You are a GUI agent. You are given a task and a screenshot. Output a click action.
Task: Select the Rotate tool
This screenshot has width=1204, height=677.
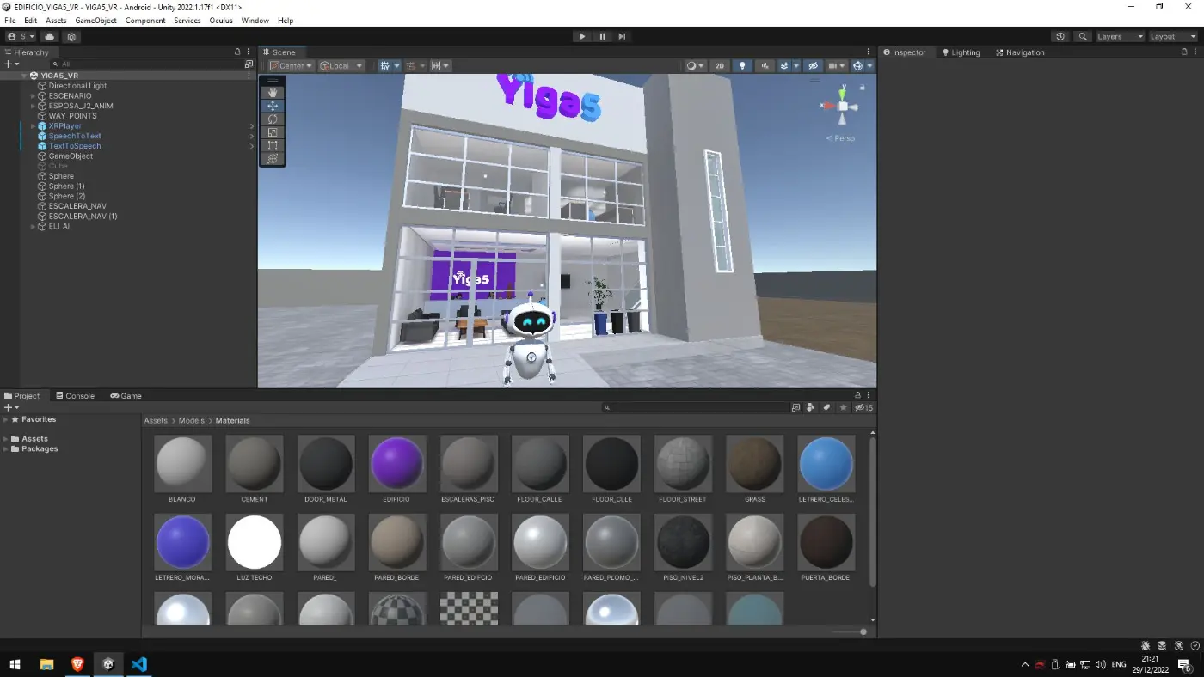tap(273, 119)
